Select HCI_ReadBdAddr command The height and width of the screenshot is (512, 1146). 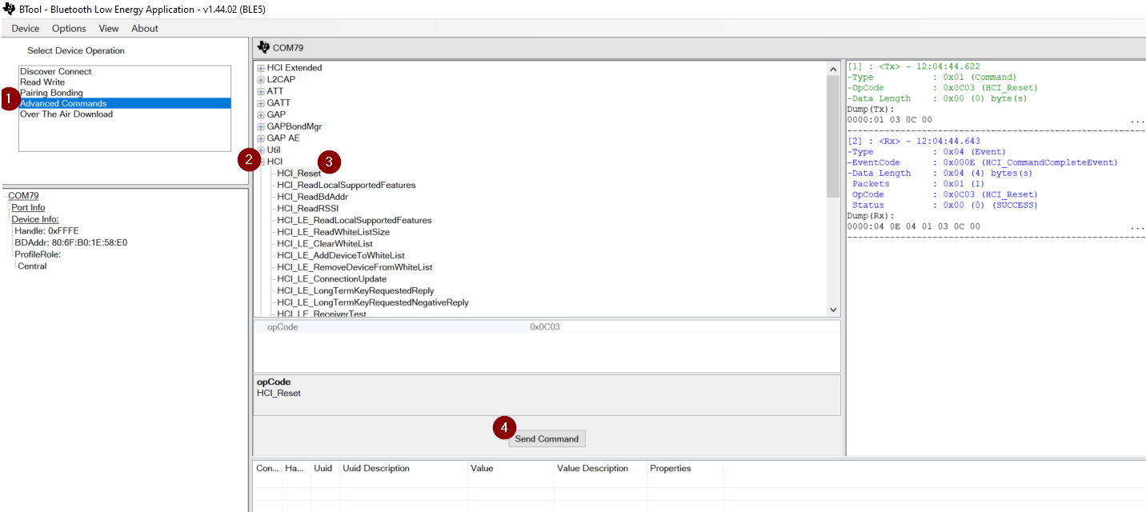click(312, 197)
